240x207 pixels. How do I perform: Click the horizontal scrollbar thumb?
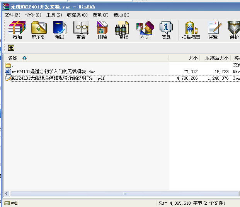pos(124,194)
